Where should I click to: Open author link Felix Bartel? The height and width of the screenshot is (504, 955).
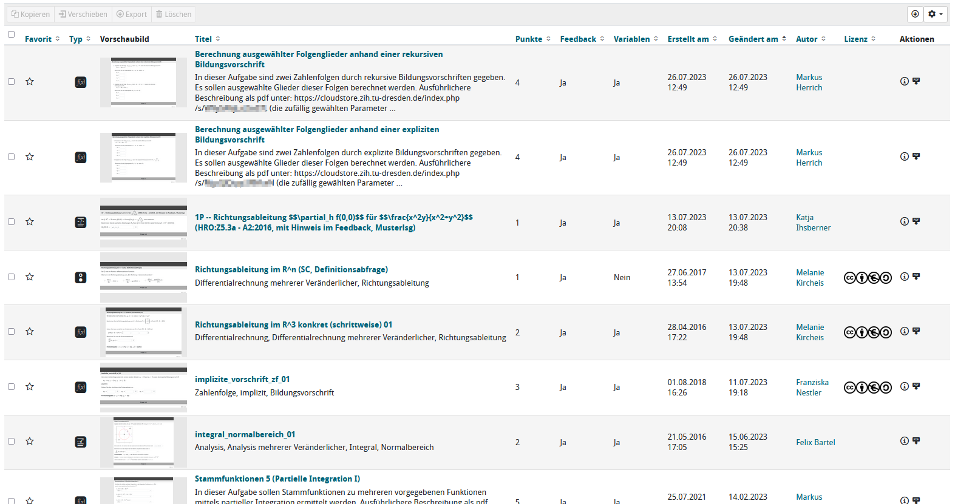point(815,442)
